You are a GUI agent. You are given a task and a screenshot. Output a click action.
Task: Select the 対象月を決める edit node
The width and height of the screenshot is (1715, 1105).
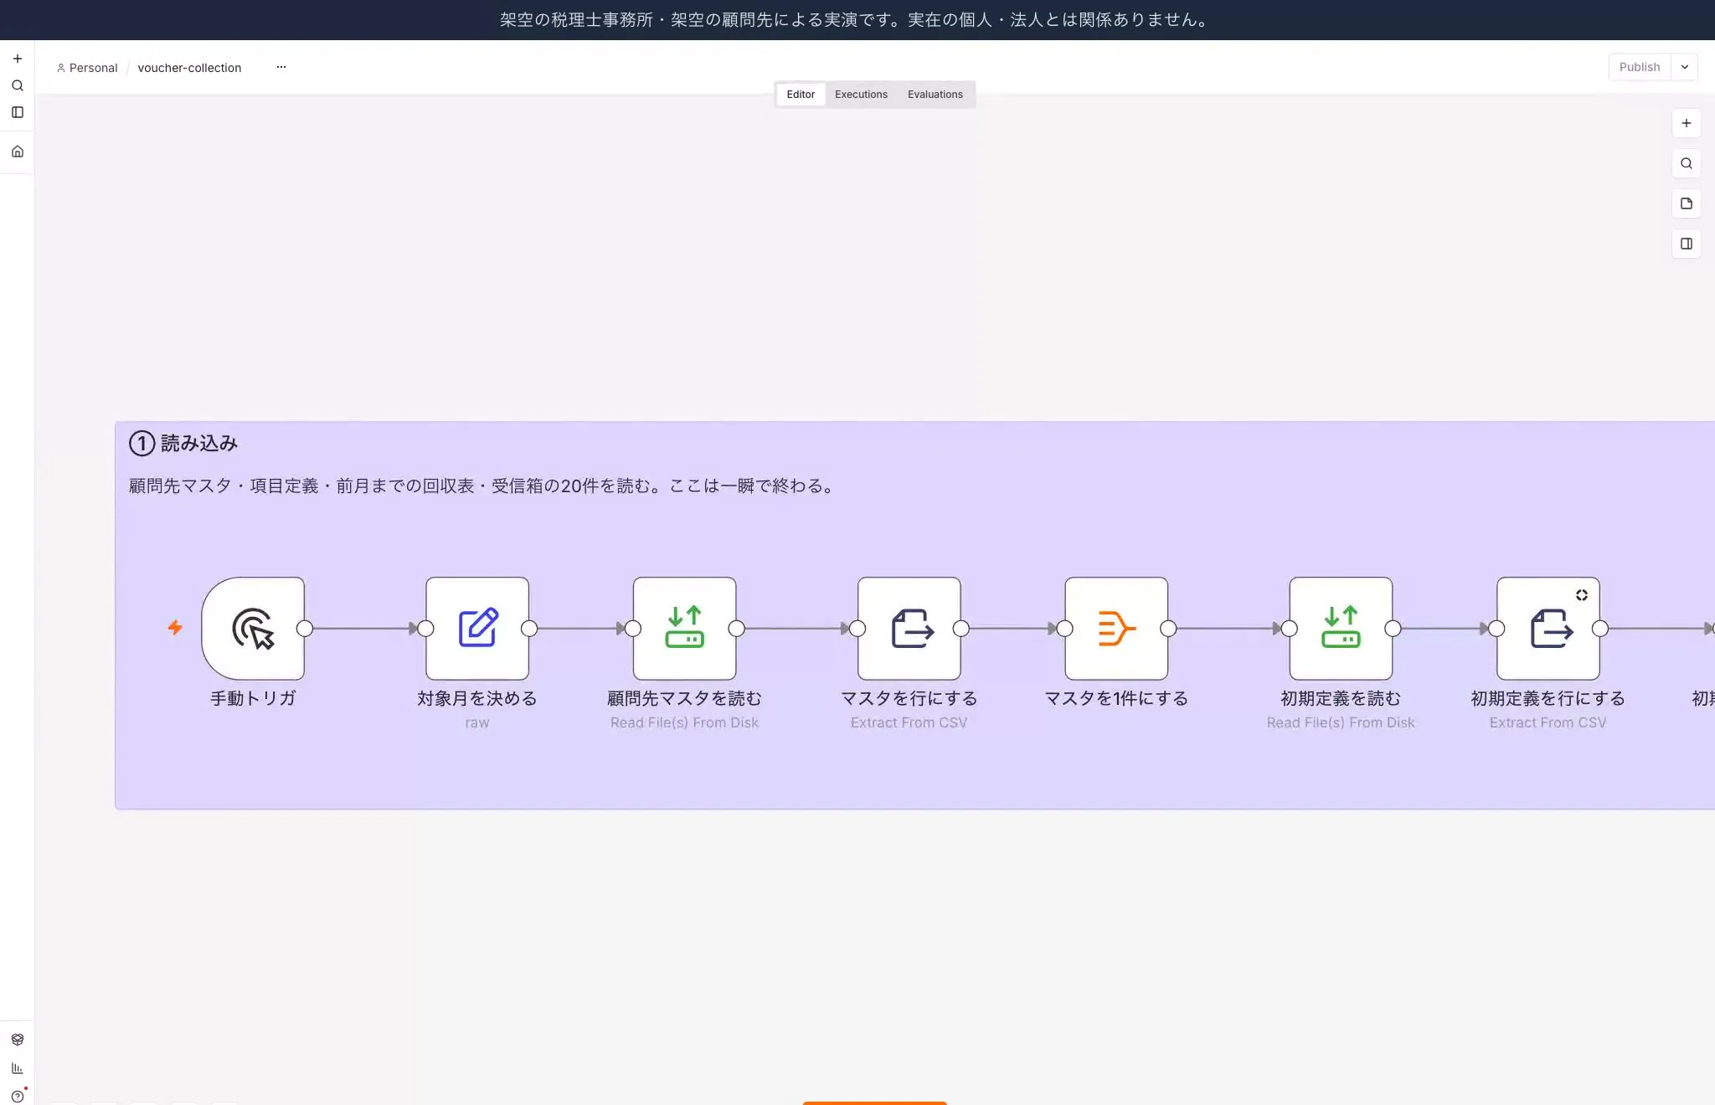click(477, 628)
